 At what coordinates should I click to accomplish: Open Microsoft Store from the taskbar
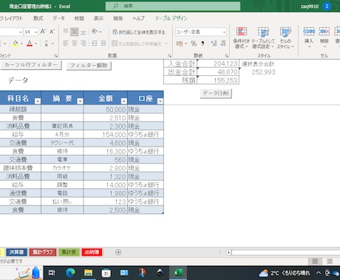coord(106,273)
